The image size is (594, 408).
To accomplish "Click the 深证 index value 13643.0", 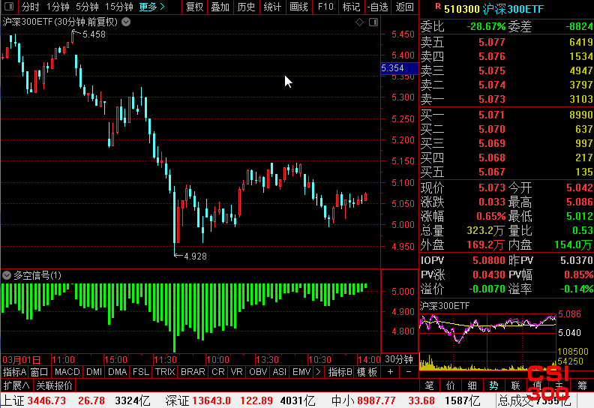I will tap(211, 400).
